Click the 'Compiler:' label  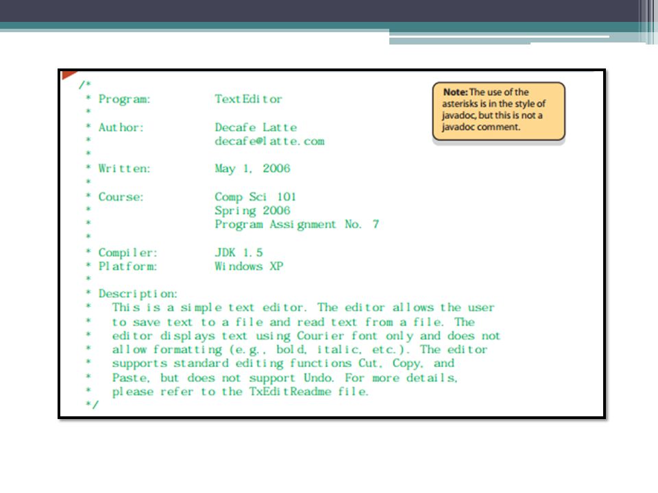click(x=127, y=253)
